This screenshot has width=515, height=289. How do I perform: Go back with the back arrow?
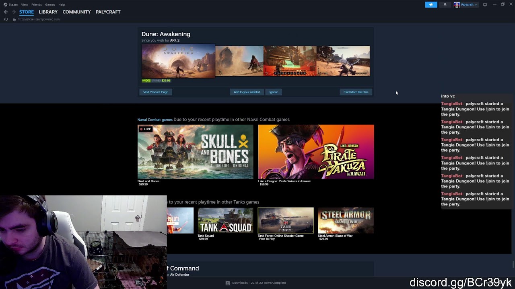tap(6, 12)
